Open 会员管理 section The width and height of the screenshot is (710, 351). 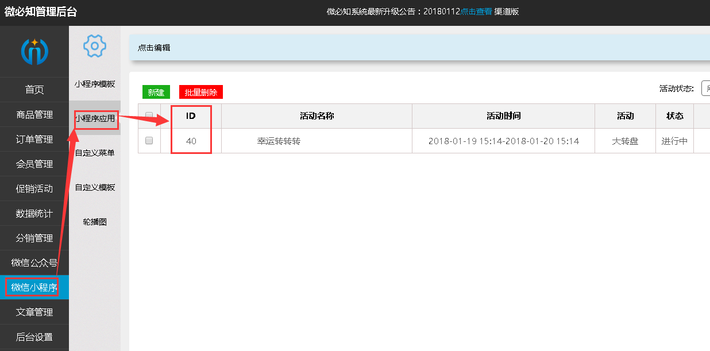[34, 164]
